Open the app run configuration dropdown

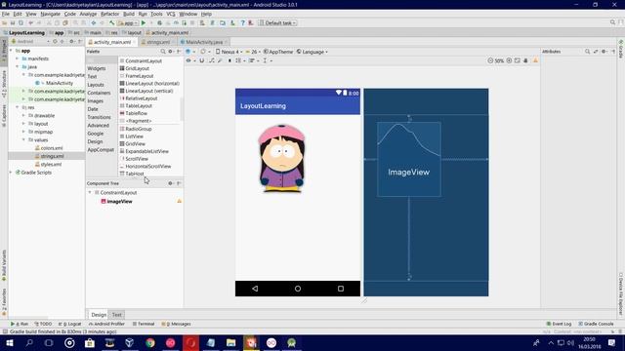[x=128, y=23]
